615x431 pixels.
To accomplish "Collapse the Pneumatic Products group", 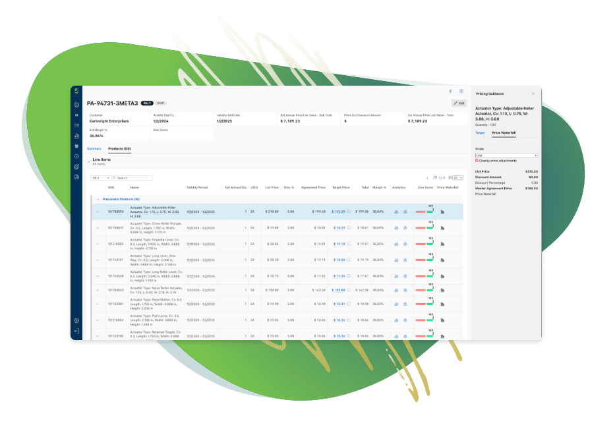I will point(98,198).
